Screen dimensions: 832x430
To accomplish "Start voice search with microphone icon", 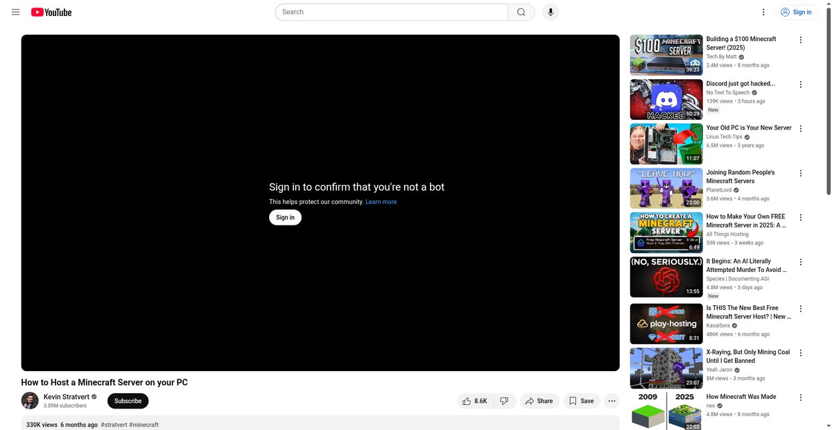I will (x=551, y=12).
